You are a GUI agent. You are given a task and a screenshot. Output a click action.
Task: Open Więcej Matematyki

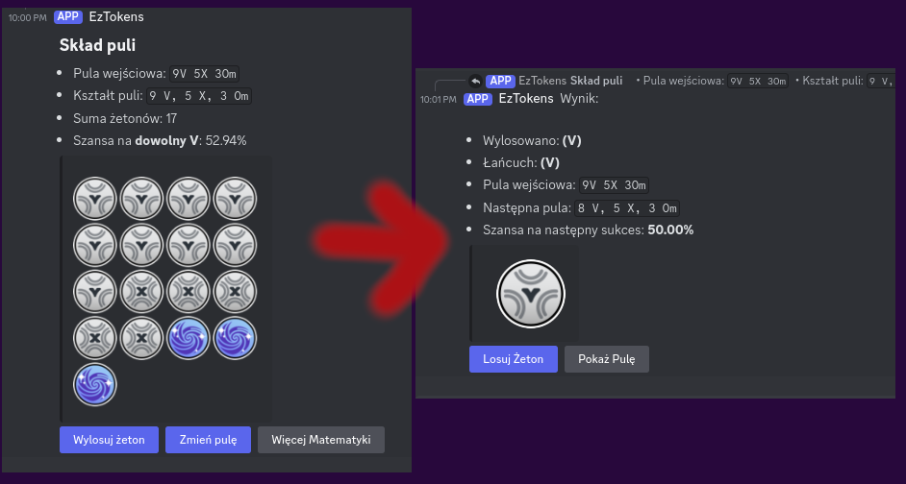tap(320, 440)
